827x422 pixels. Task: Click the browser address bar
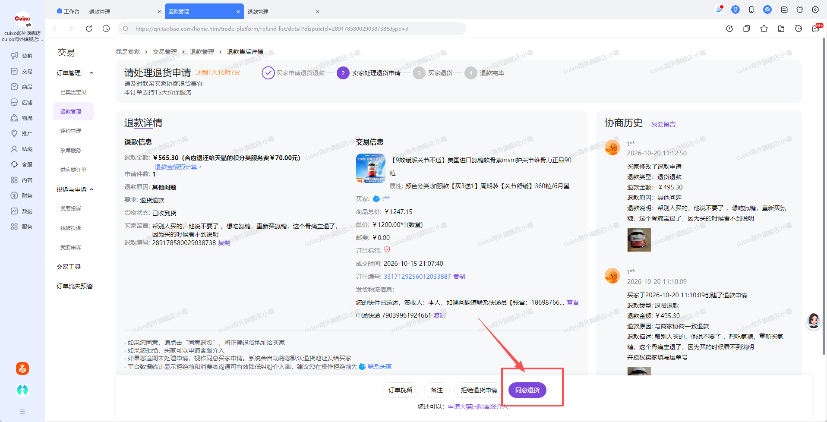click(x=292, y=28)
